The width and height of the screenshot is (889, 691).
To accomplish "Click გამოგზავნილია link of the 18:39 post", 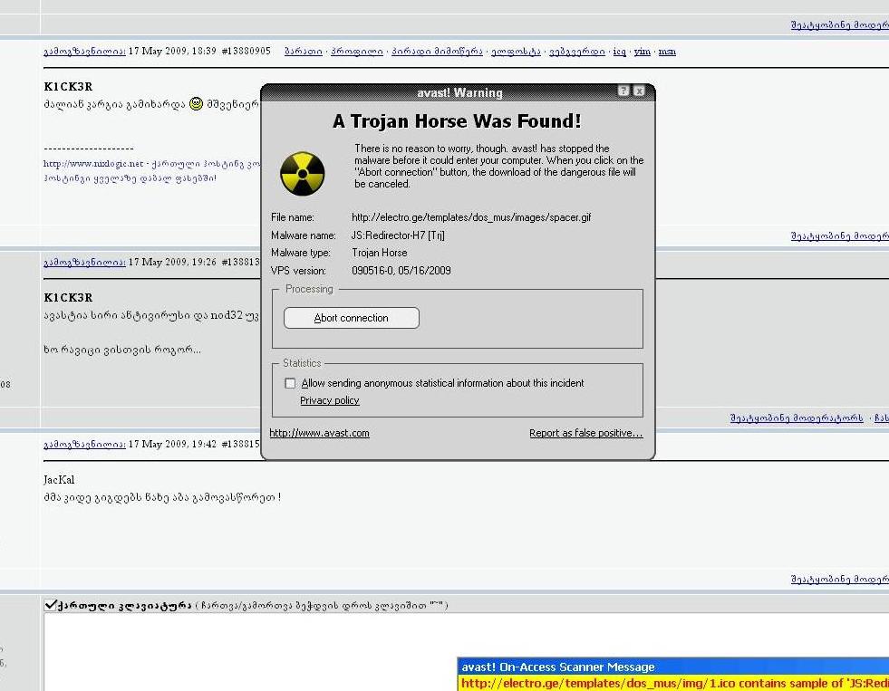I will coord(84,51).
